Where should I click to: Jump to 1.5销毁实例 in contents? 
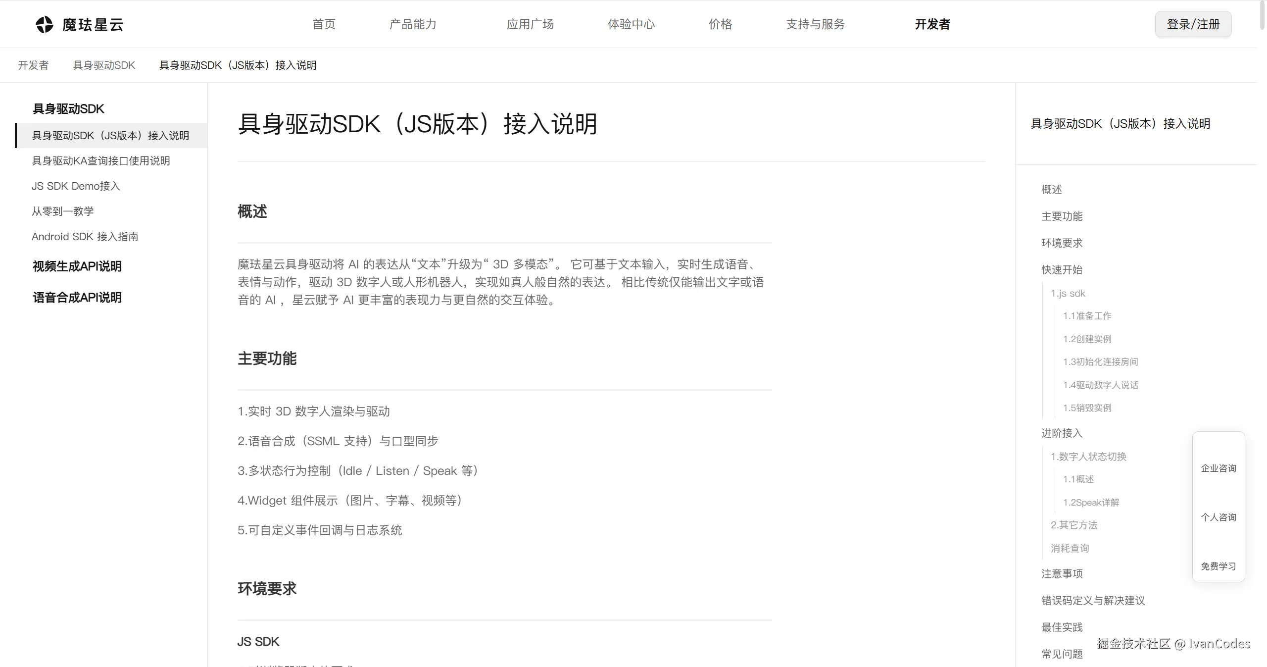click(1087, 408)
